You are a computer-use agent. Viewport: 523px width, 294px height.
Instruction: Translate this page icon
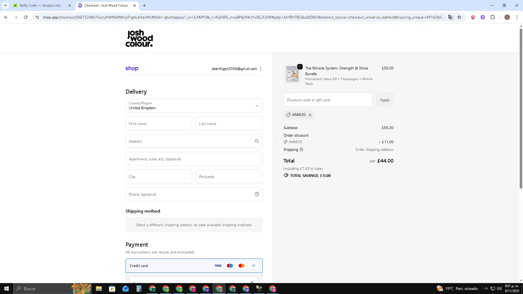click(x=450, y=17)
